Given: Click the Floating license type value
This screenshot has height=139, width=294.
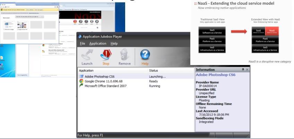Looking at the screenshot, I should pos(204,100).
